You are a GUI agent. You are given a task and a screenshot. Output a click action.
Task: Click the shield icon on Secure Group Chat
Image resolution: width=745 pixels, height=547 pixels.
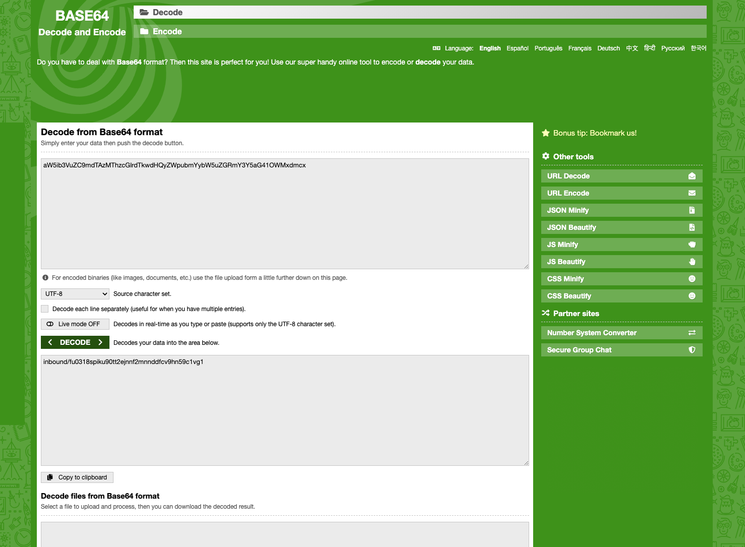click(692, 350)
